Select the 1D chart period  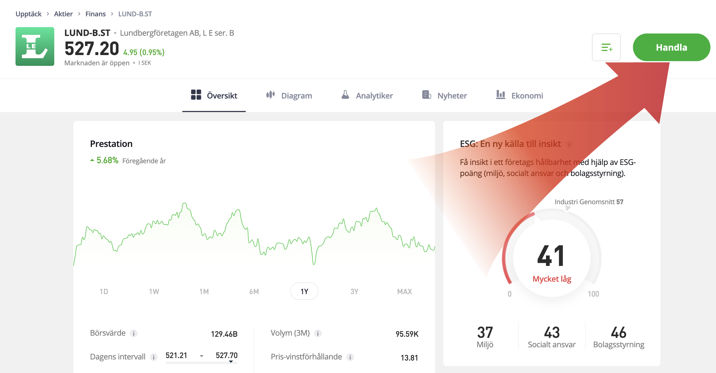(x=104, y=291)
